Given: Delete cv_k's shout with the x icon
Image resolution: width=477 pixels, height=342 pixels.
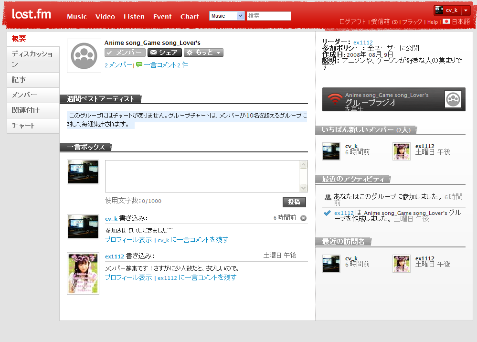Looking at the screenshot, I should pos(303,218).
